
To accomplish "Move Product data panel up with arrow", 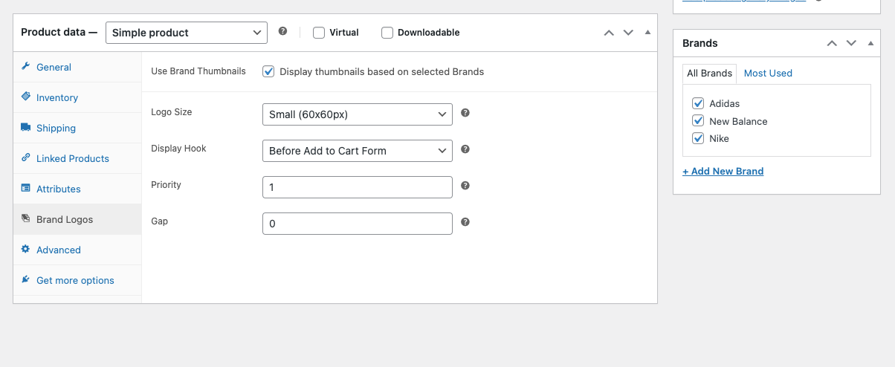I will (609, 33).
